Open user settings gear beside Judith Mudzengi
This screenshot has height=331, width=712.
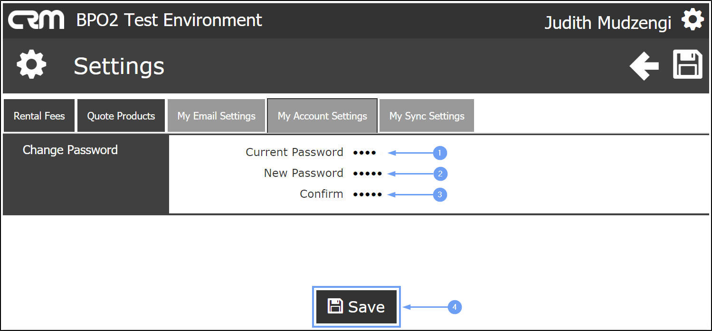coord(692,20)
